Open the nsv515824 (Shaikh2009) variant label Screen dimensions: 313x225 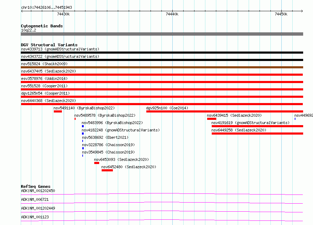(x=44, y=64)
